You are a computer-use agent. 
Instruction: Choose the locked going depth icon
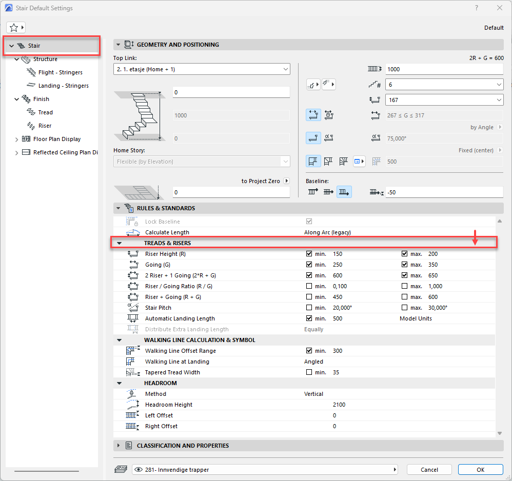pos(328,115)
